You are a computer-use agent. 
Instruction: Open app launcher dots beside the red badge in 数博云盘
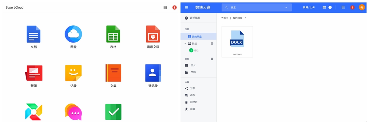pyautogui.click(x=343, y=7)
